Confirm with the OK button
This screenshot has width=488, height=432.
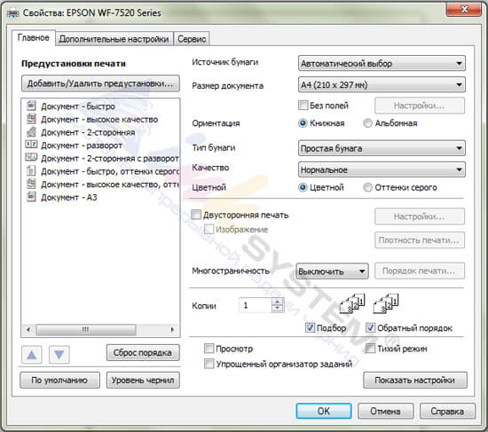coord(324,411)
